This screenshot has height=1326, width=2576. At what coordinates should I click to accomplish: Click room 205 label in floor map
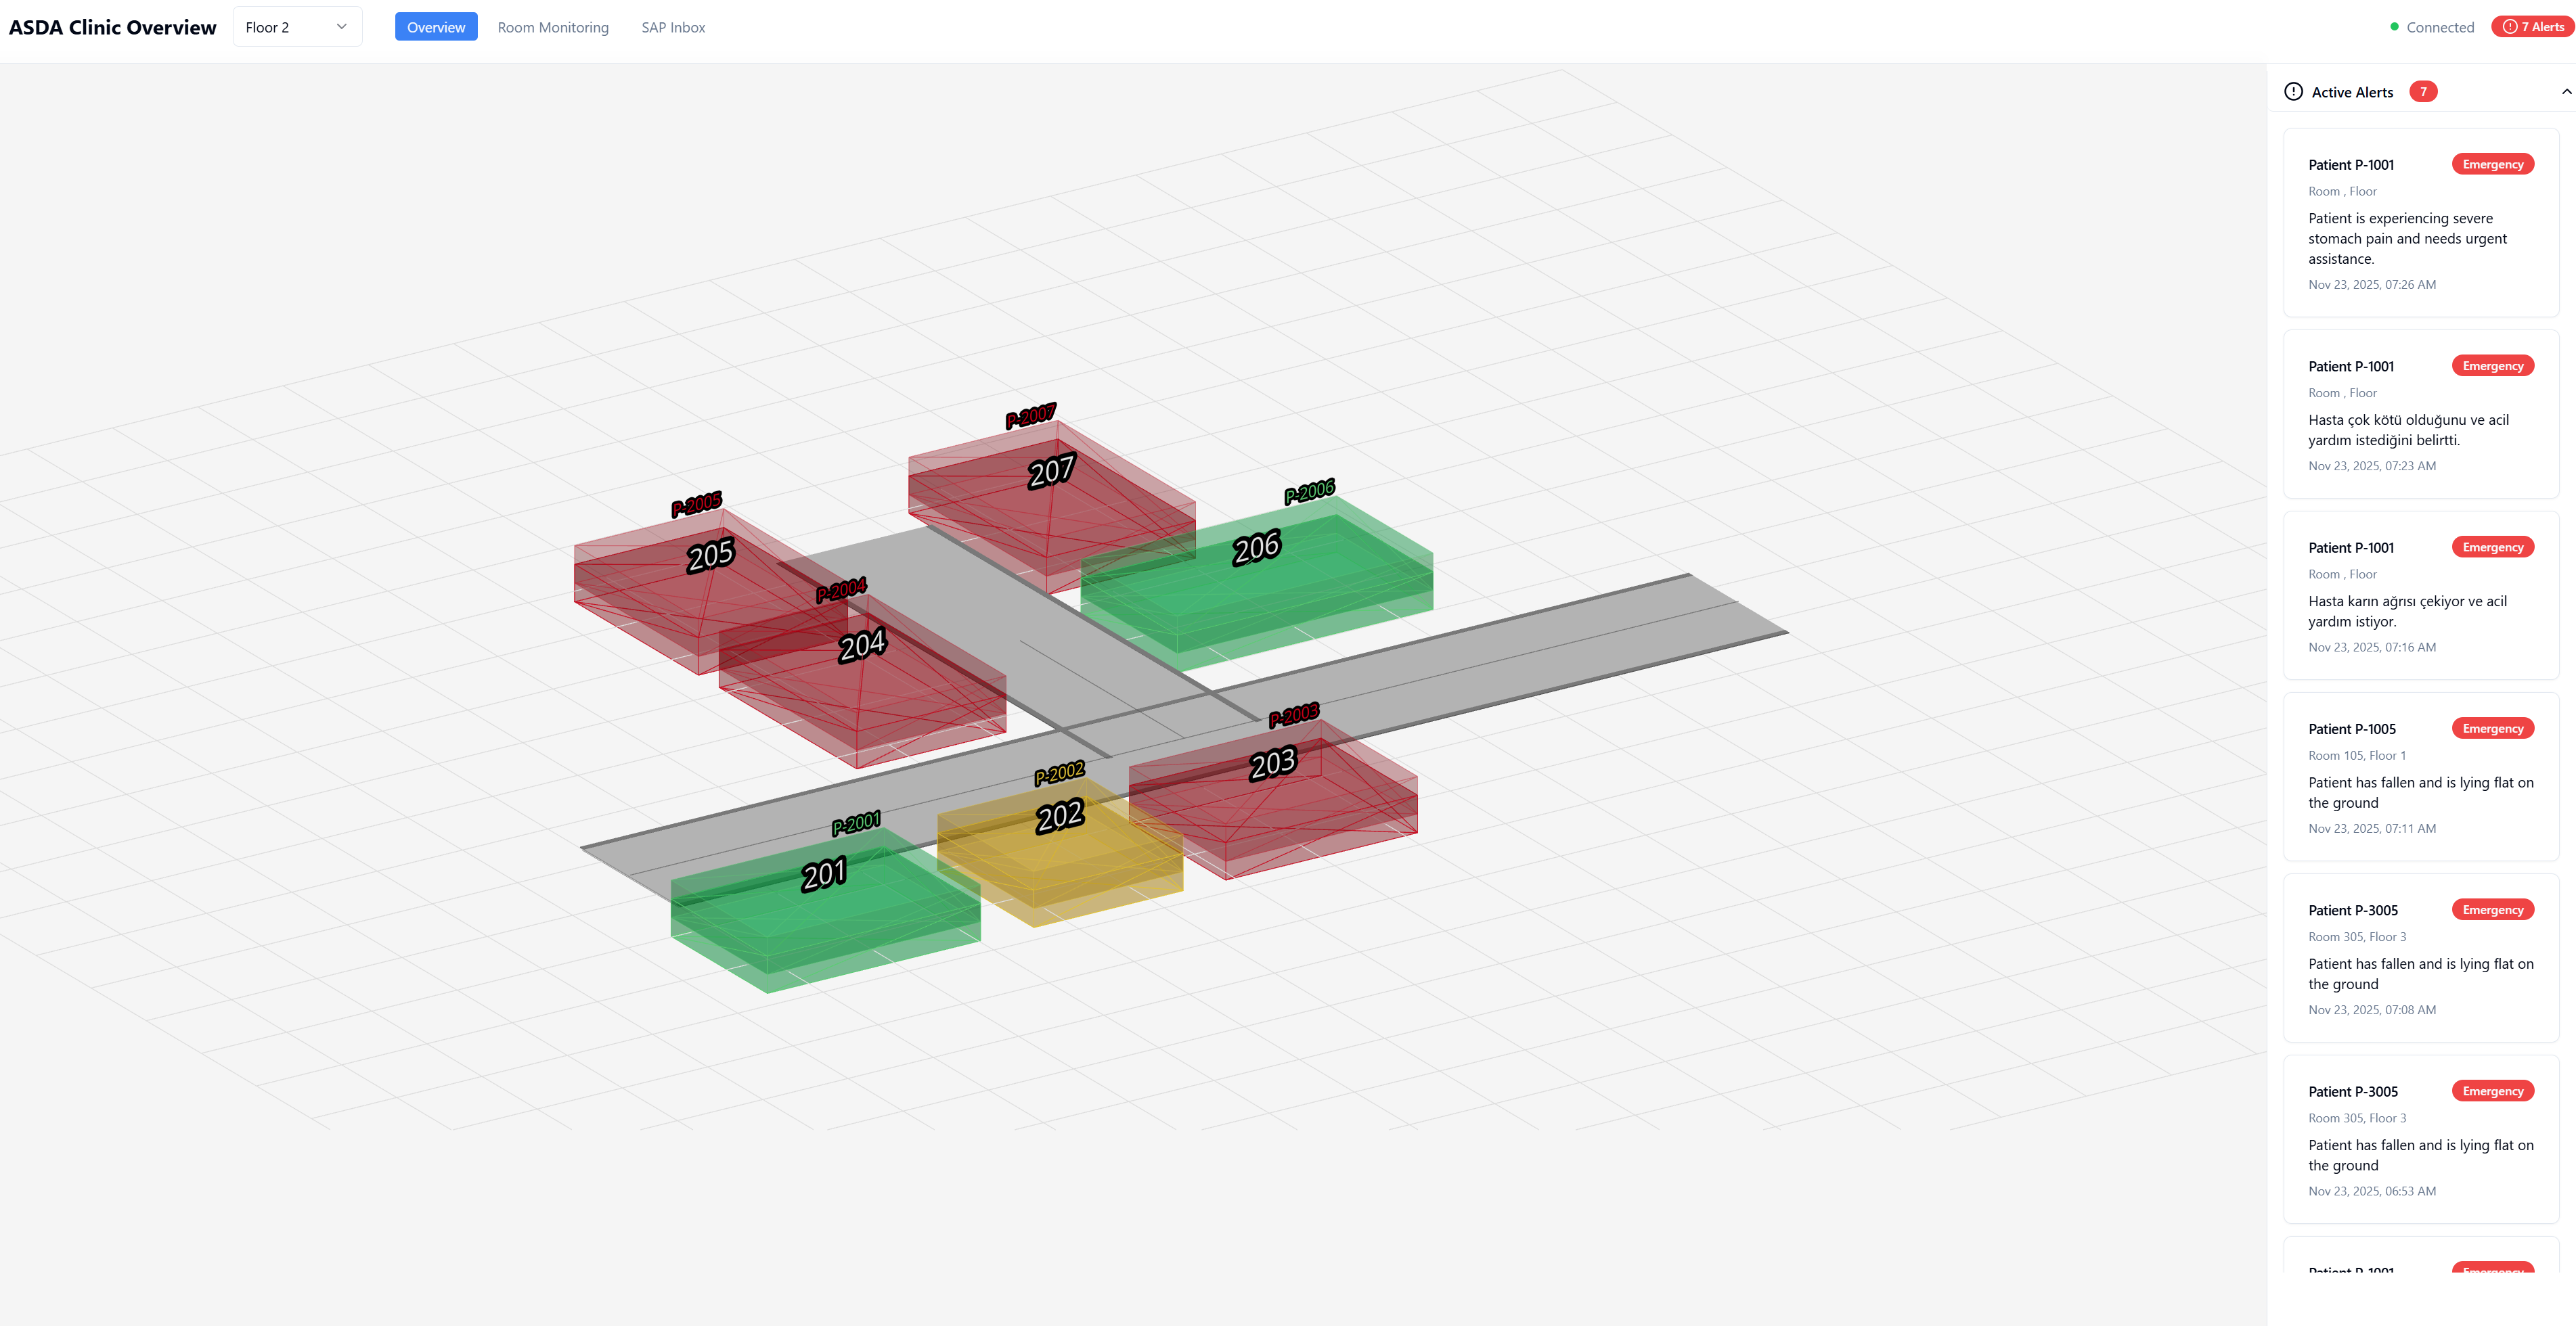(x=710, y=555)
